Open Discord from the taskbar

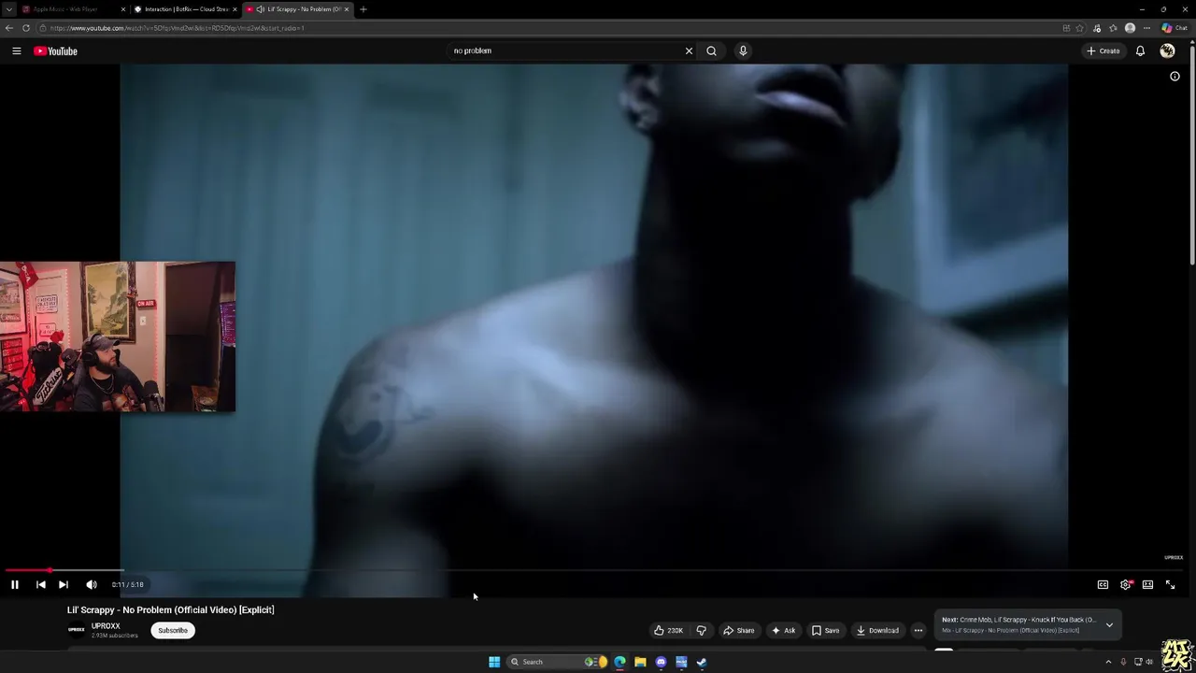661,662
